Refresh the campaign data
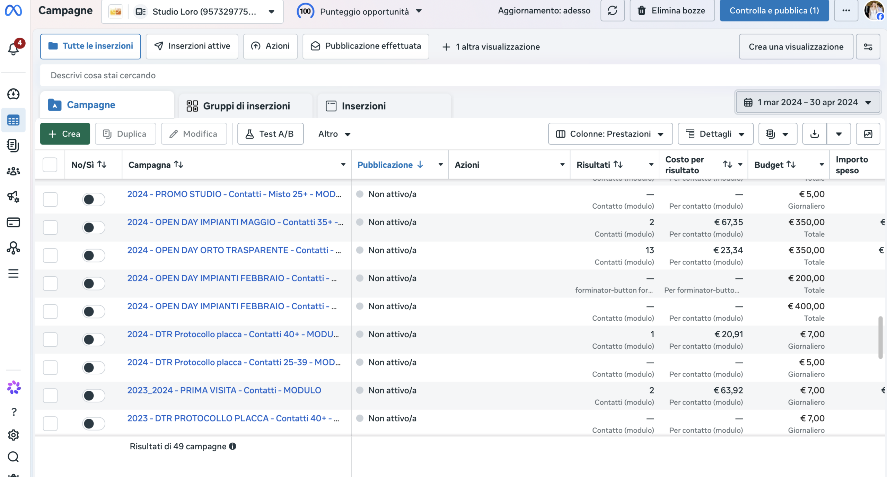887x477 pixels. click(612, 11)
